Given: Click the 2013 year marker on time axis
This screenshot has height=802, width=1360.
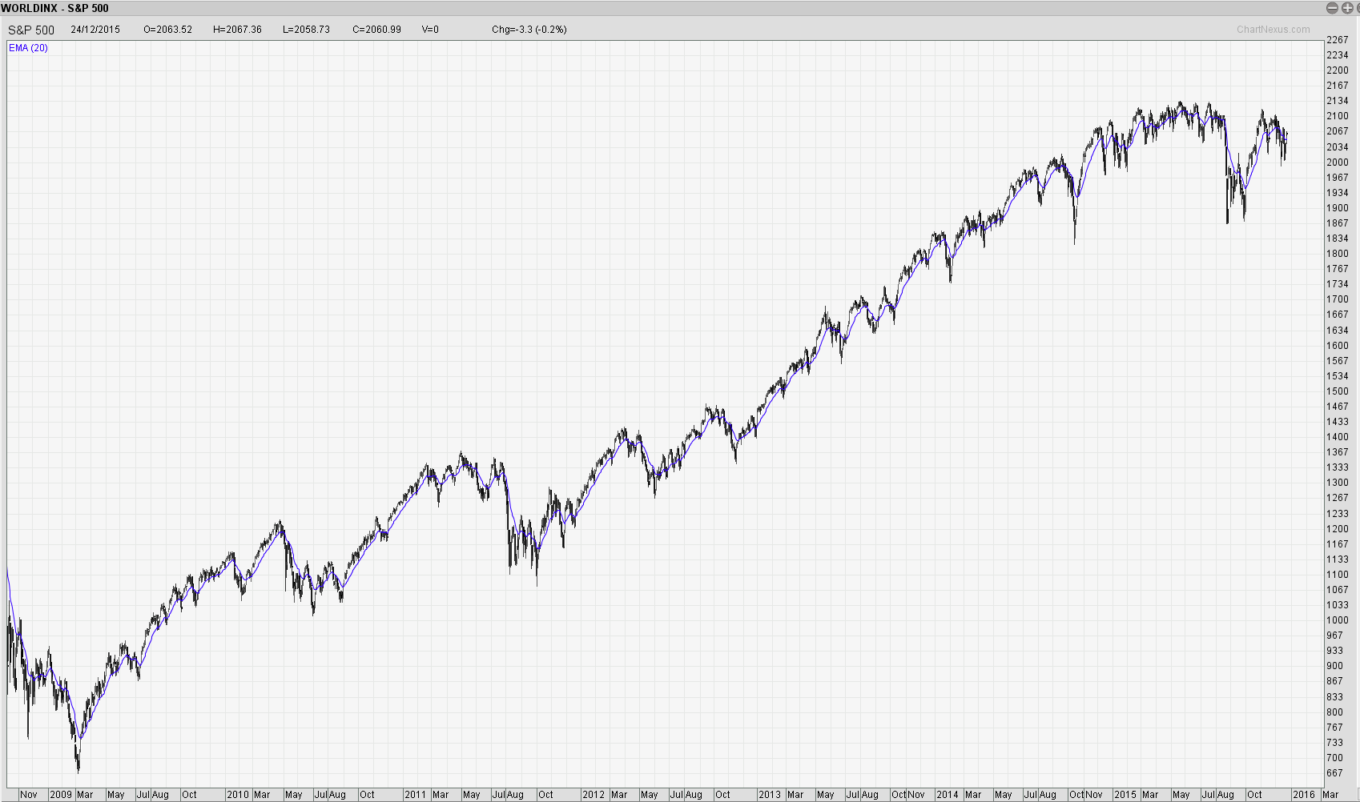Looking at the screenshot, I should click(769, 795).
